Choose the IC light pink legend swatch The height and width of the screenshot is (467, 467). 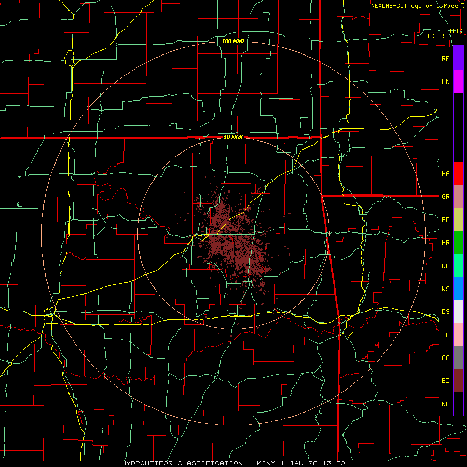point(458,335)
